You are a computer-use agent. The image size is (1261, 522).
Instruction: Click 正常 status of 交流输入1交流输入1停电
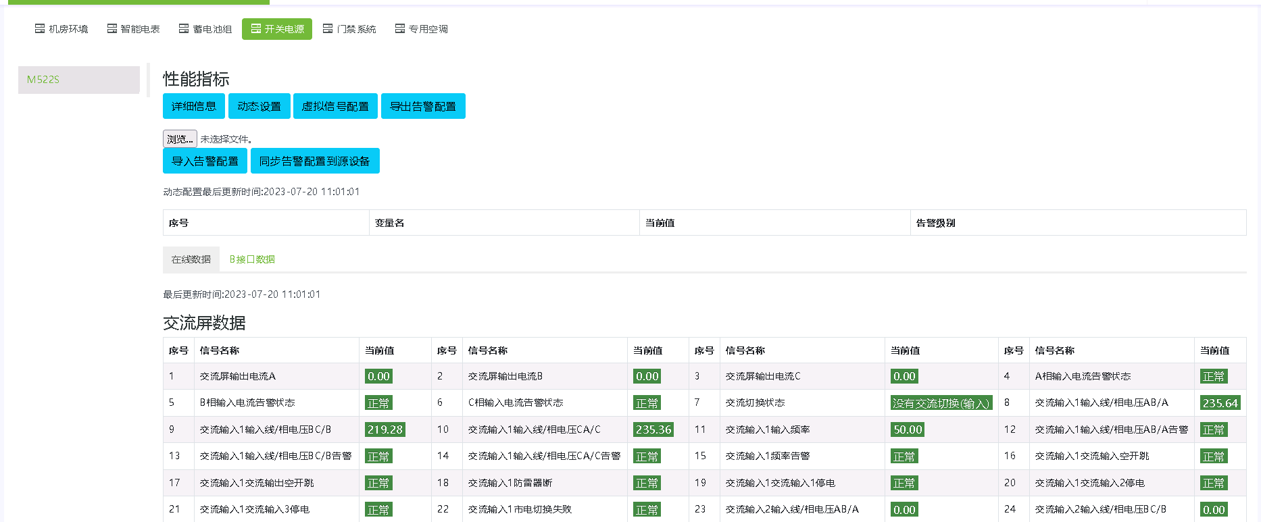tap(904, 483)
